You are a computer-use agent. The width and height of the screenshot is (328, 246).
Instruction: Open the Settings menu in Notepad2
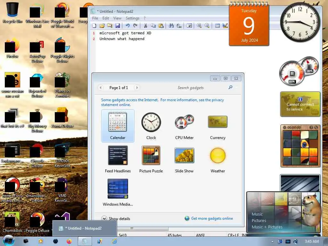tap(132, 18)
